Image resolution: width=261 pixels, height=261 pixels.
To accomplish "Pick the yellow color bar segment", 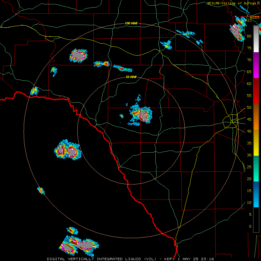I will tap(256, 143).
